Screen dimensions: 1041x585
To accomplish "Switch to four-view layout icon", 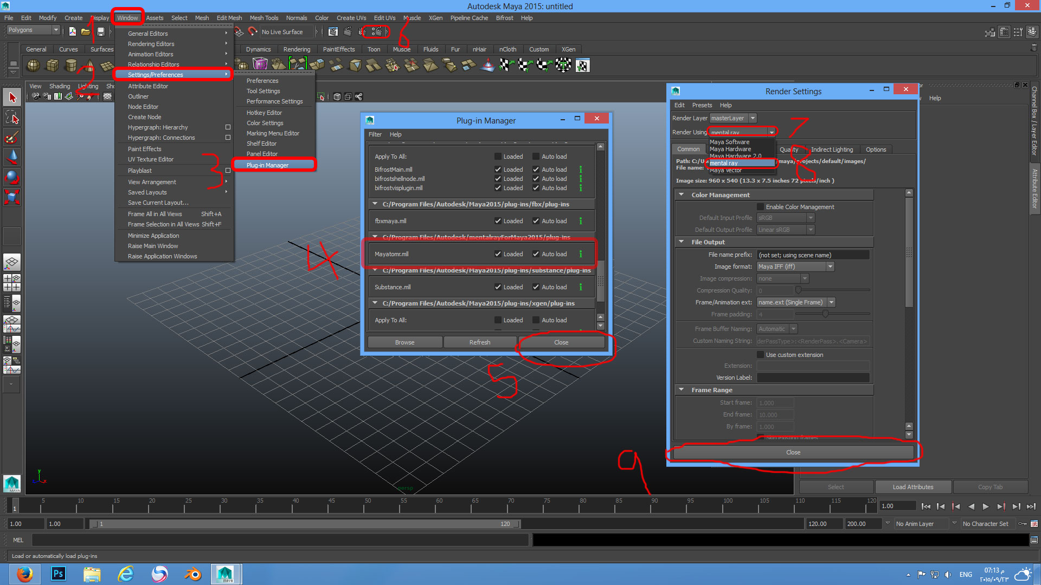I will 12,283.
